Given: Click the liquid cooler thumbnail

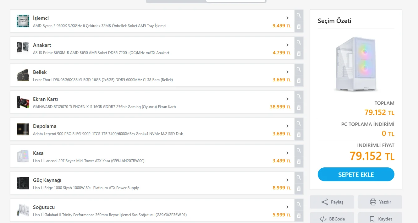Looking at the screenshot, I should click(23, 210).
